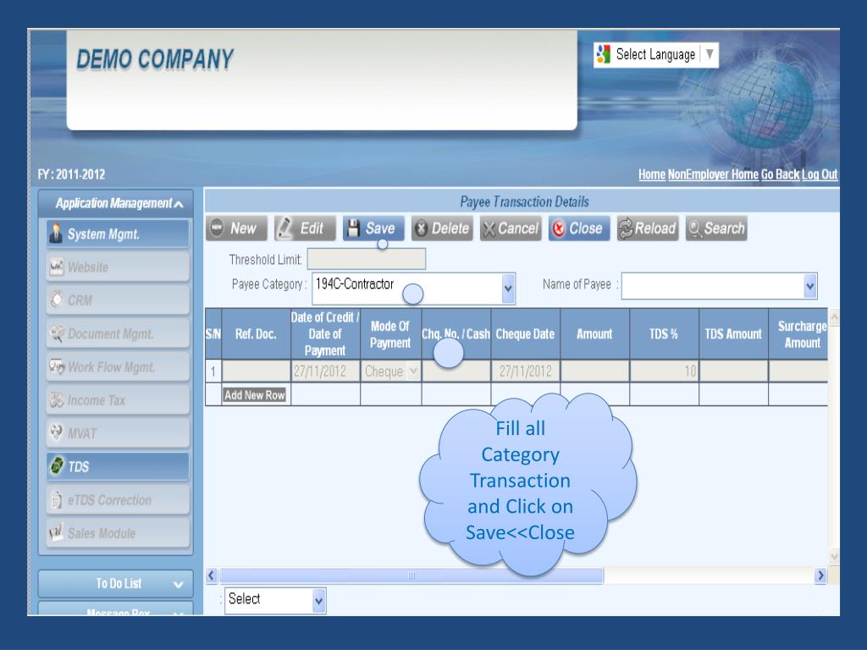Click the TDS Amount column header
Viewport: 867px width, 650px height.
point(733,333)
